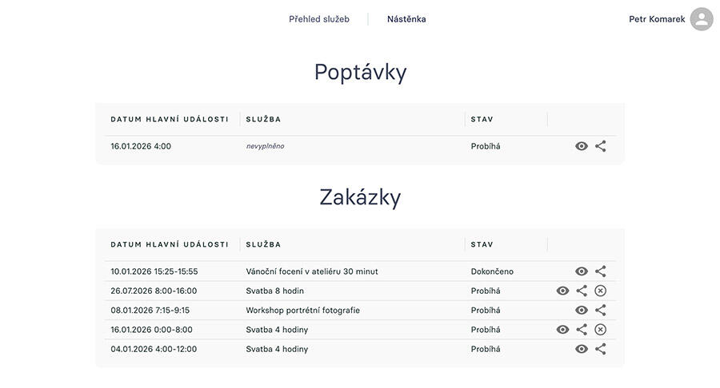Open the user avatar profile menu
The width and height of the screenshot is (720, 388).
(702, 19)
